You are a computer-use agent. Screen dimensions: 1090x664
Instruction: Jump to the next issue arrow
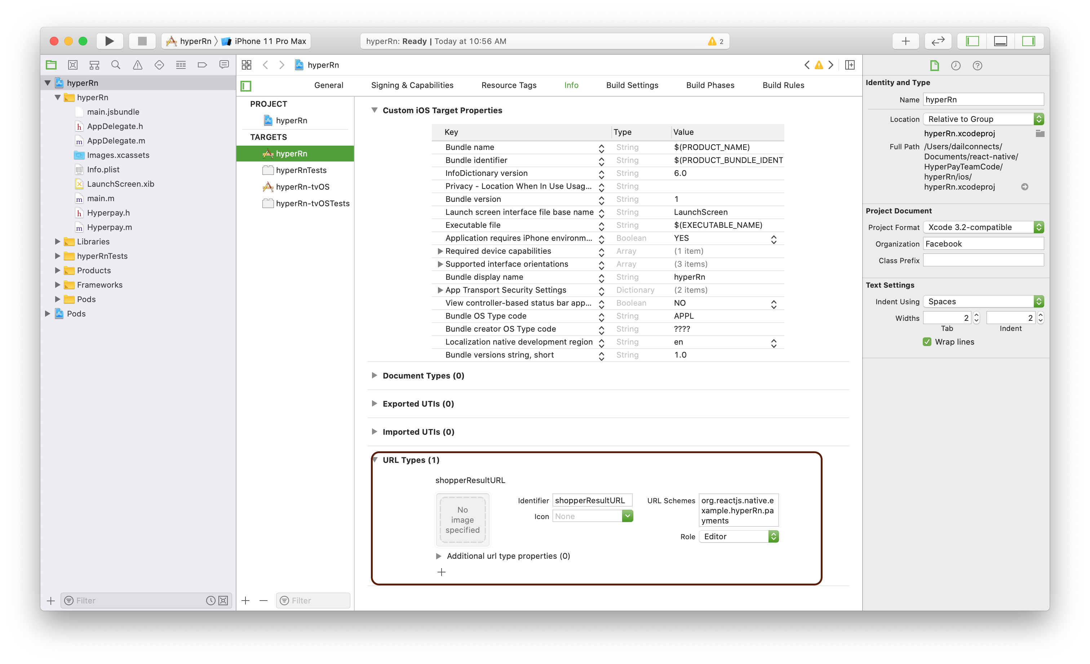pyautogui.click(x=831, y=65)
